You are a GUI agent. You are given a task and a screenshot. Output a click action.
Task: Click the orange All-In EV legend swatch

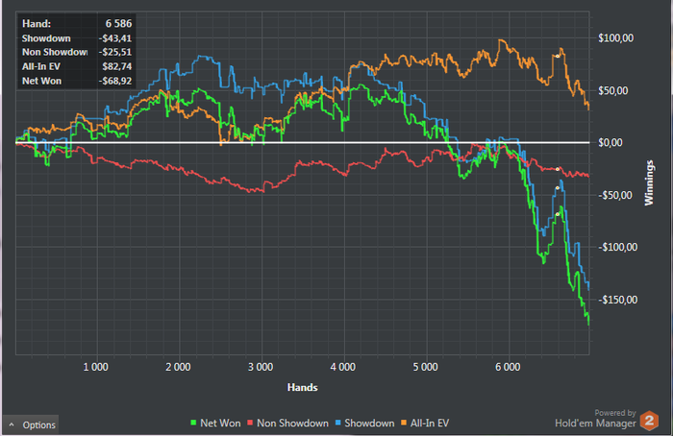[404, 424]
